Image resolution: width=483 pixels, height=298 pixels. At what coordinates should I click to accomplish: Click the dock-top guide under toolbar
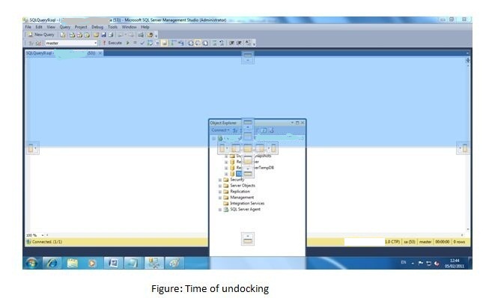[x=248, y=57]
